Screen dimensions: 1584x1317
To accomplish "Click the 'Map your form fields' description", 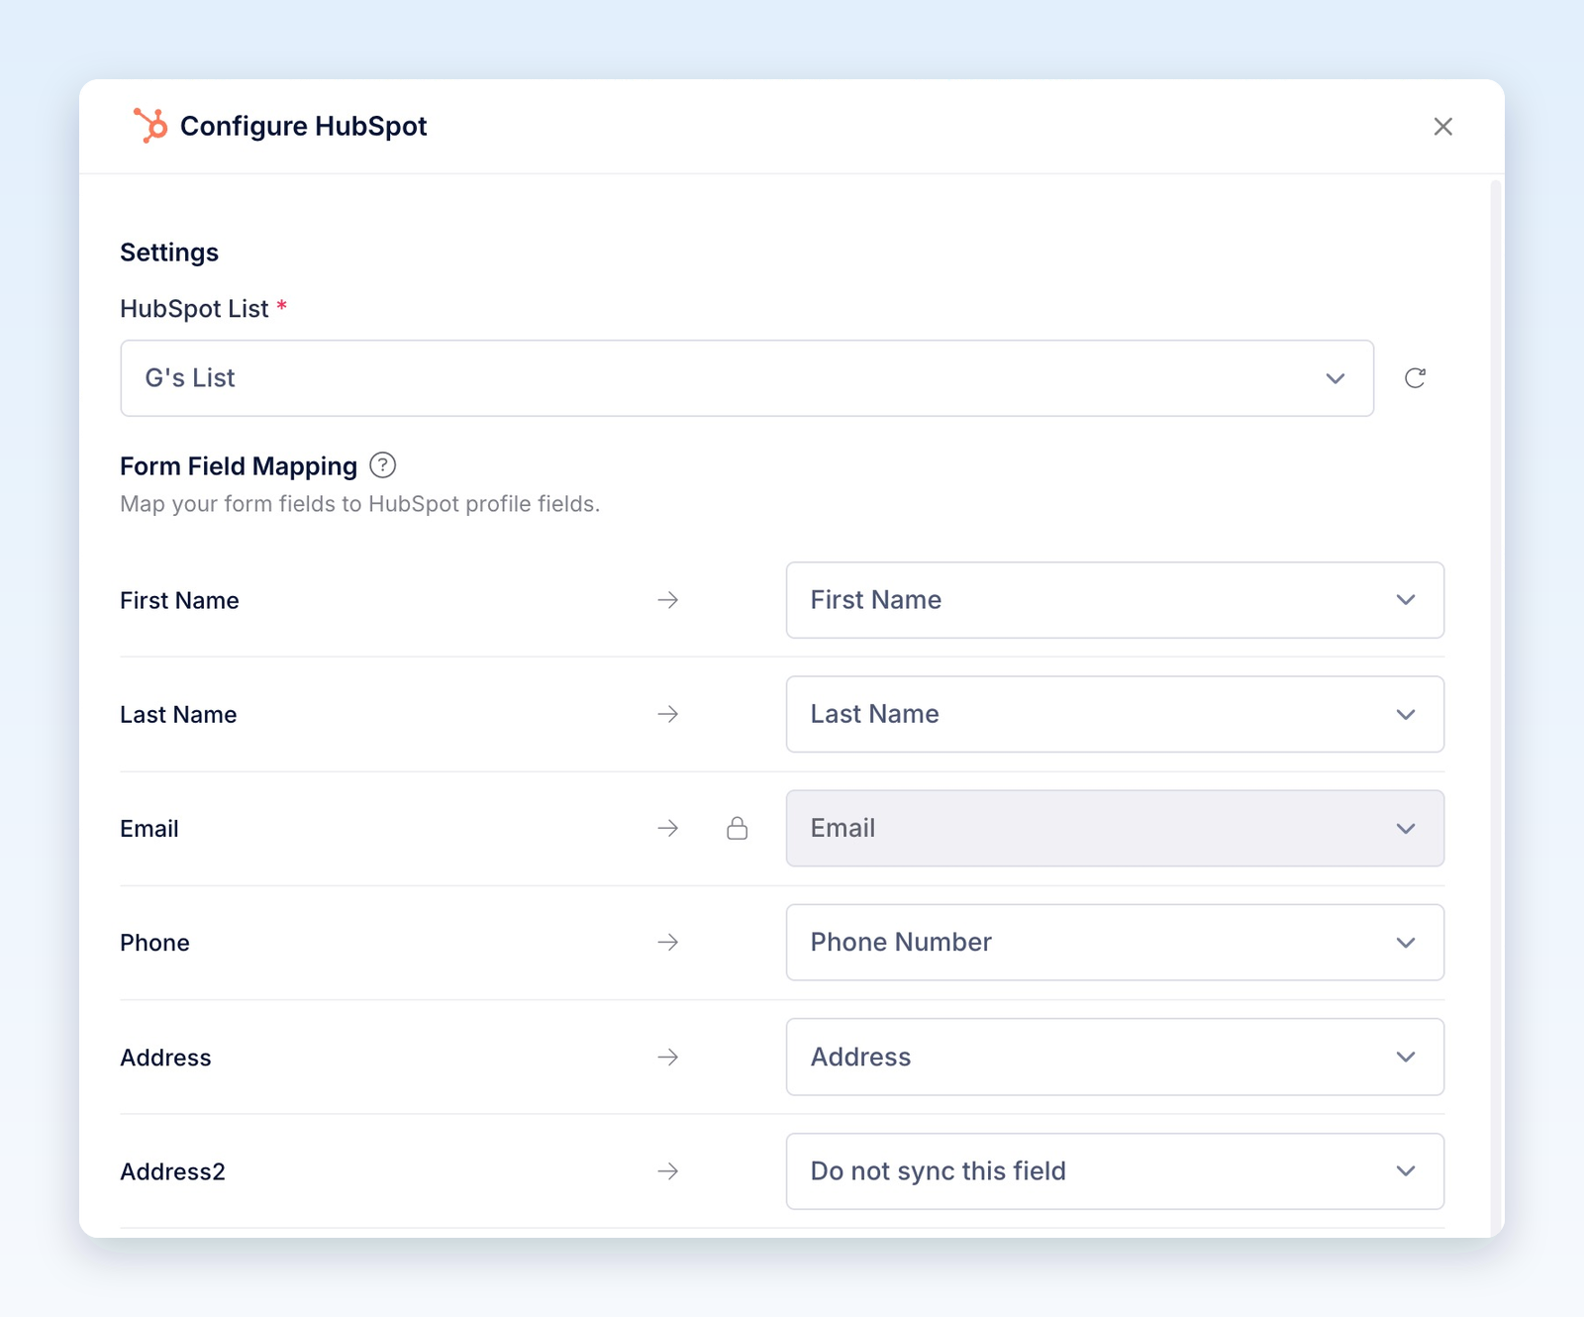I will (x=360, y=504).
